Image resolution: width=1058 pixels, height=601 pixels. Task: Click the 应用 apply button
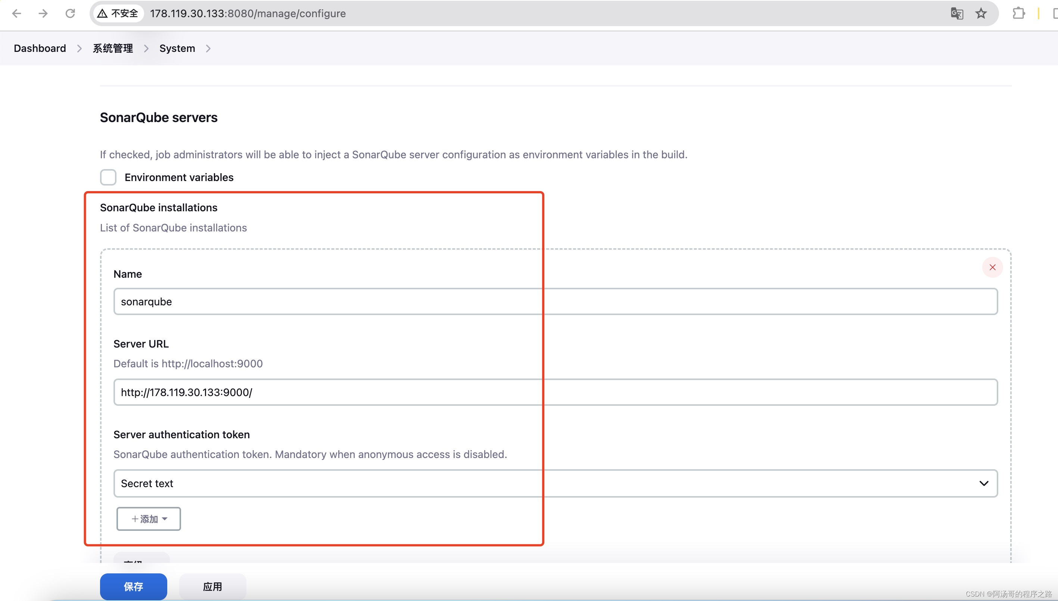tap(212, 586)
